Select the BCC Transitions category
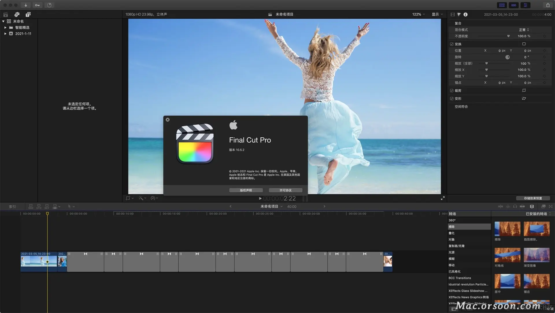The image size is (555, 313). pos(460,278)
